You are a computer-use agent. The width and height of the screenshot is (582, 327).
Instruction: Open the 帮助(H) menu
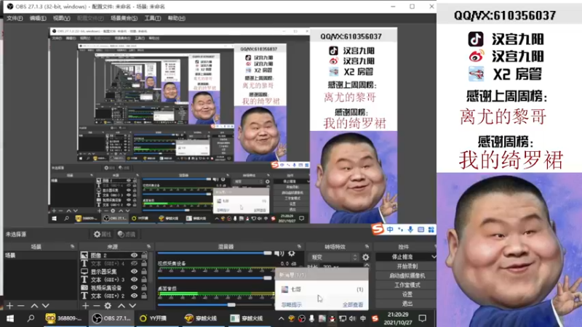pos(176,18)
